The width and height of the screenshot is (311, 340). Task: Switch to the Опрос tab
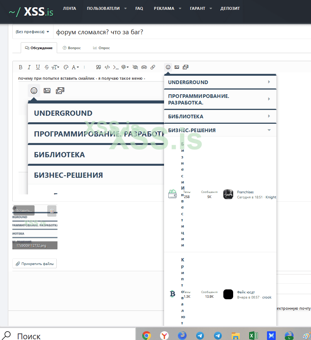click(x=101, y=48)
